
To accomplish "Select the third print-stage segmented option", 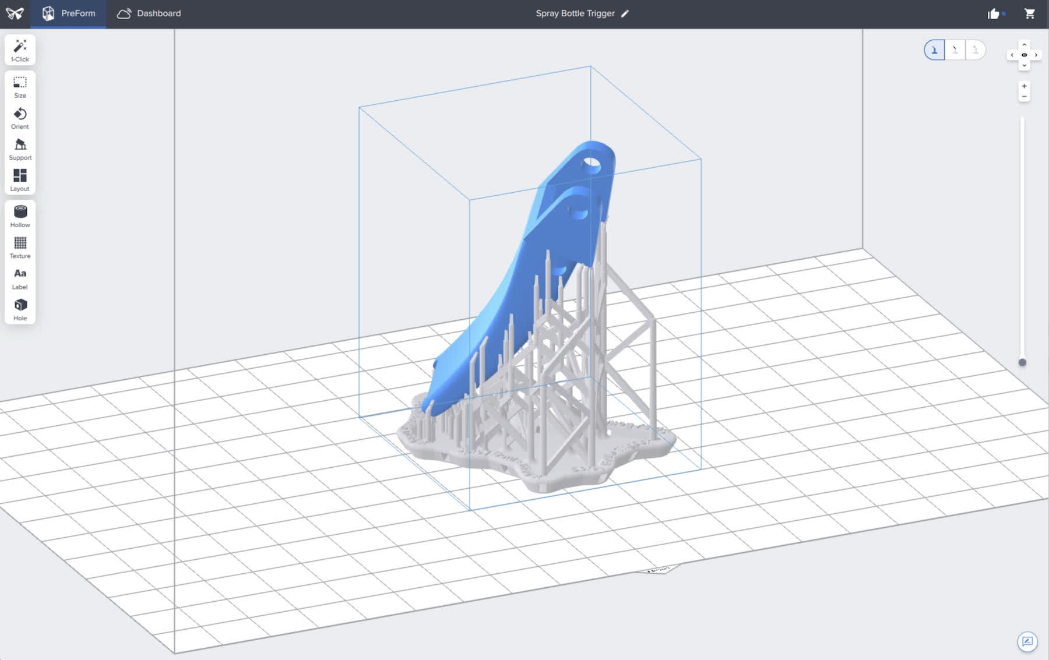I will click(x=976, y=50).
